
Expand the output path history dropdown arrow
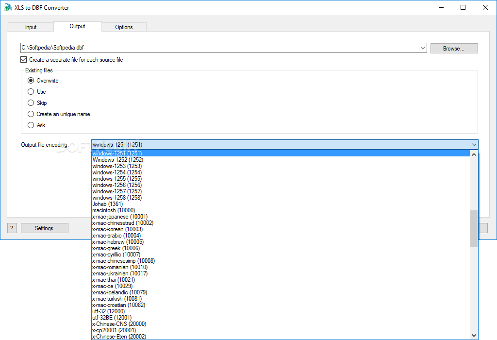click(423, 48)
